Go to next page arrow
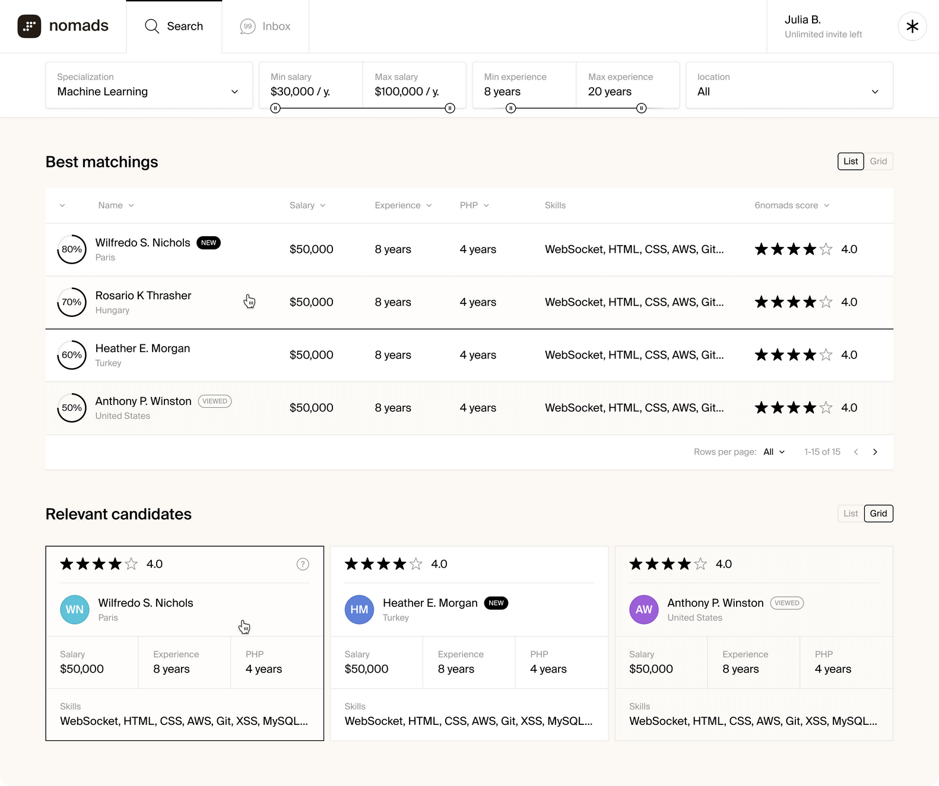 [x=875, y=452]
